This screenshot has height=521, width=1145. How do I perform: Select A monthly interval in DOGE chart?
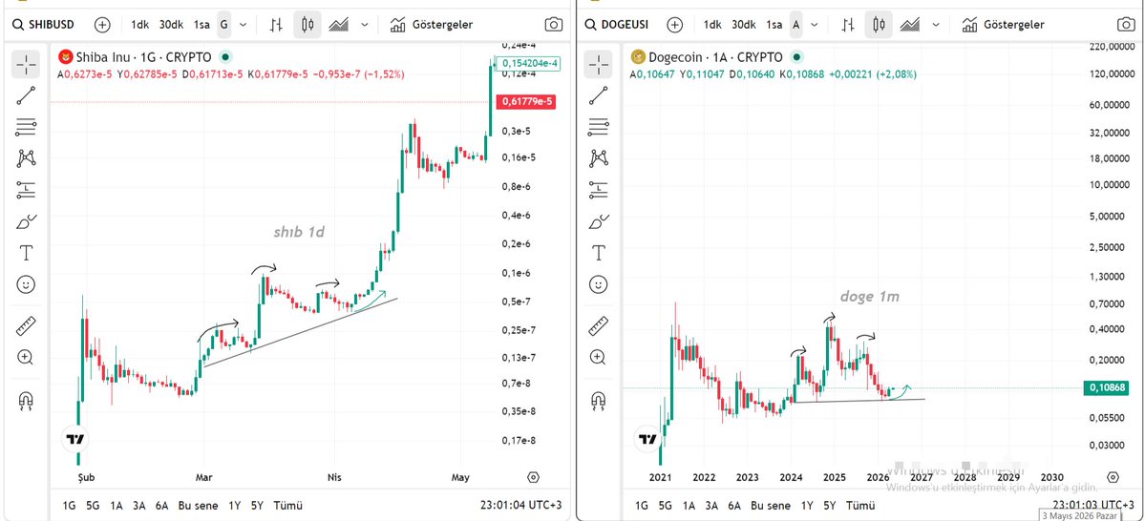[796, 25]
